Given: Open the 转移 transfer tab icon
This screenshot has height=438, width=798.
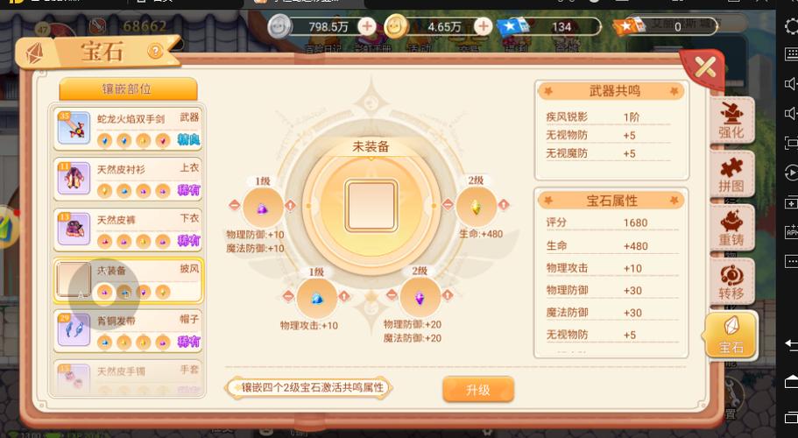Looking at the screenshot, I should click(x=731, y=282).
